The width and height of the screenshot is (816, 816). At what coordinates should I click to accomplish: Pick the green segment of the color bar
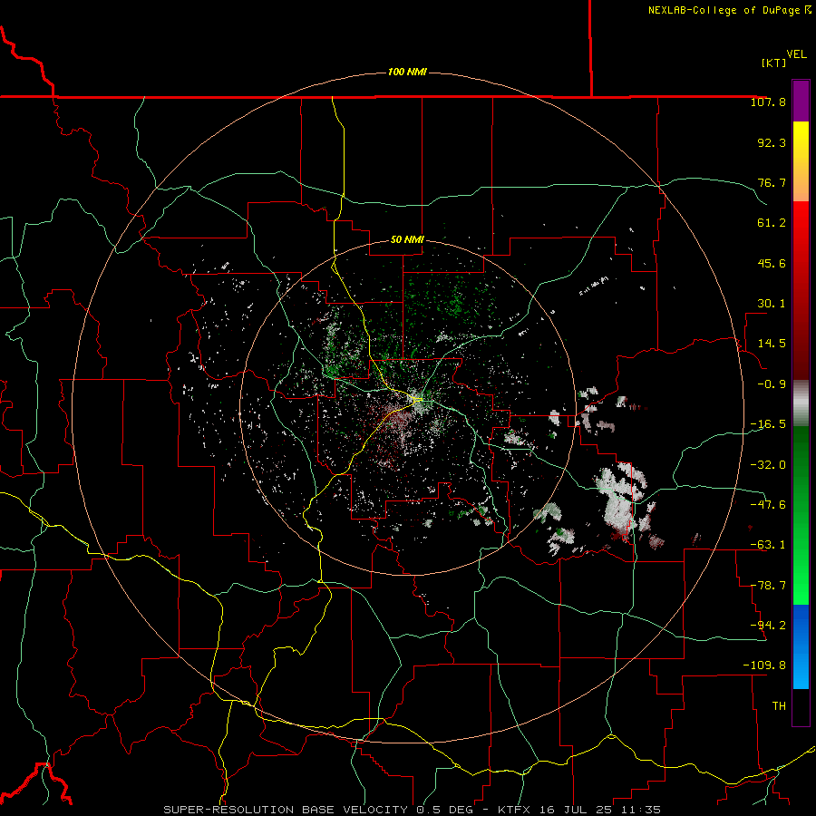(801, 515)
